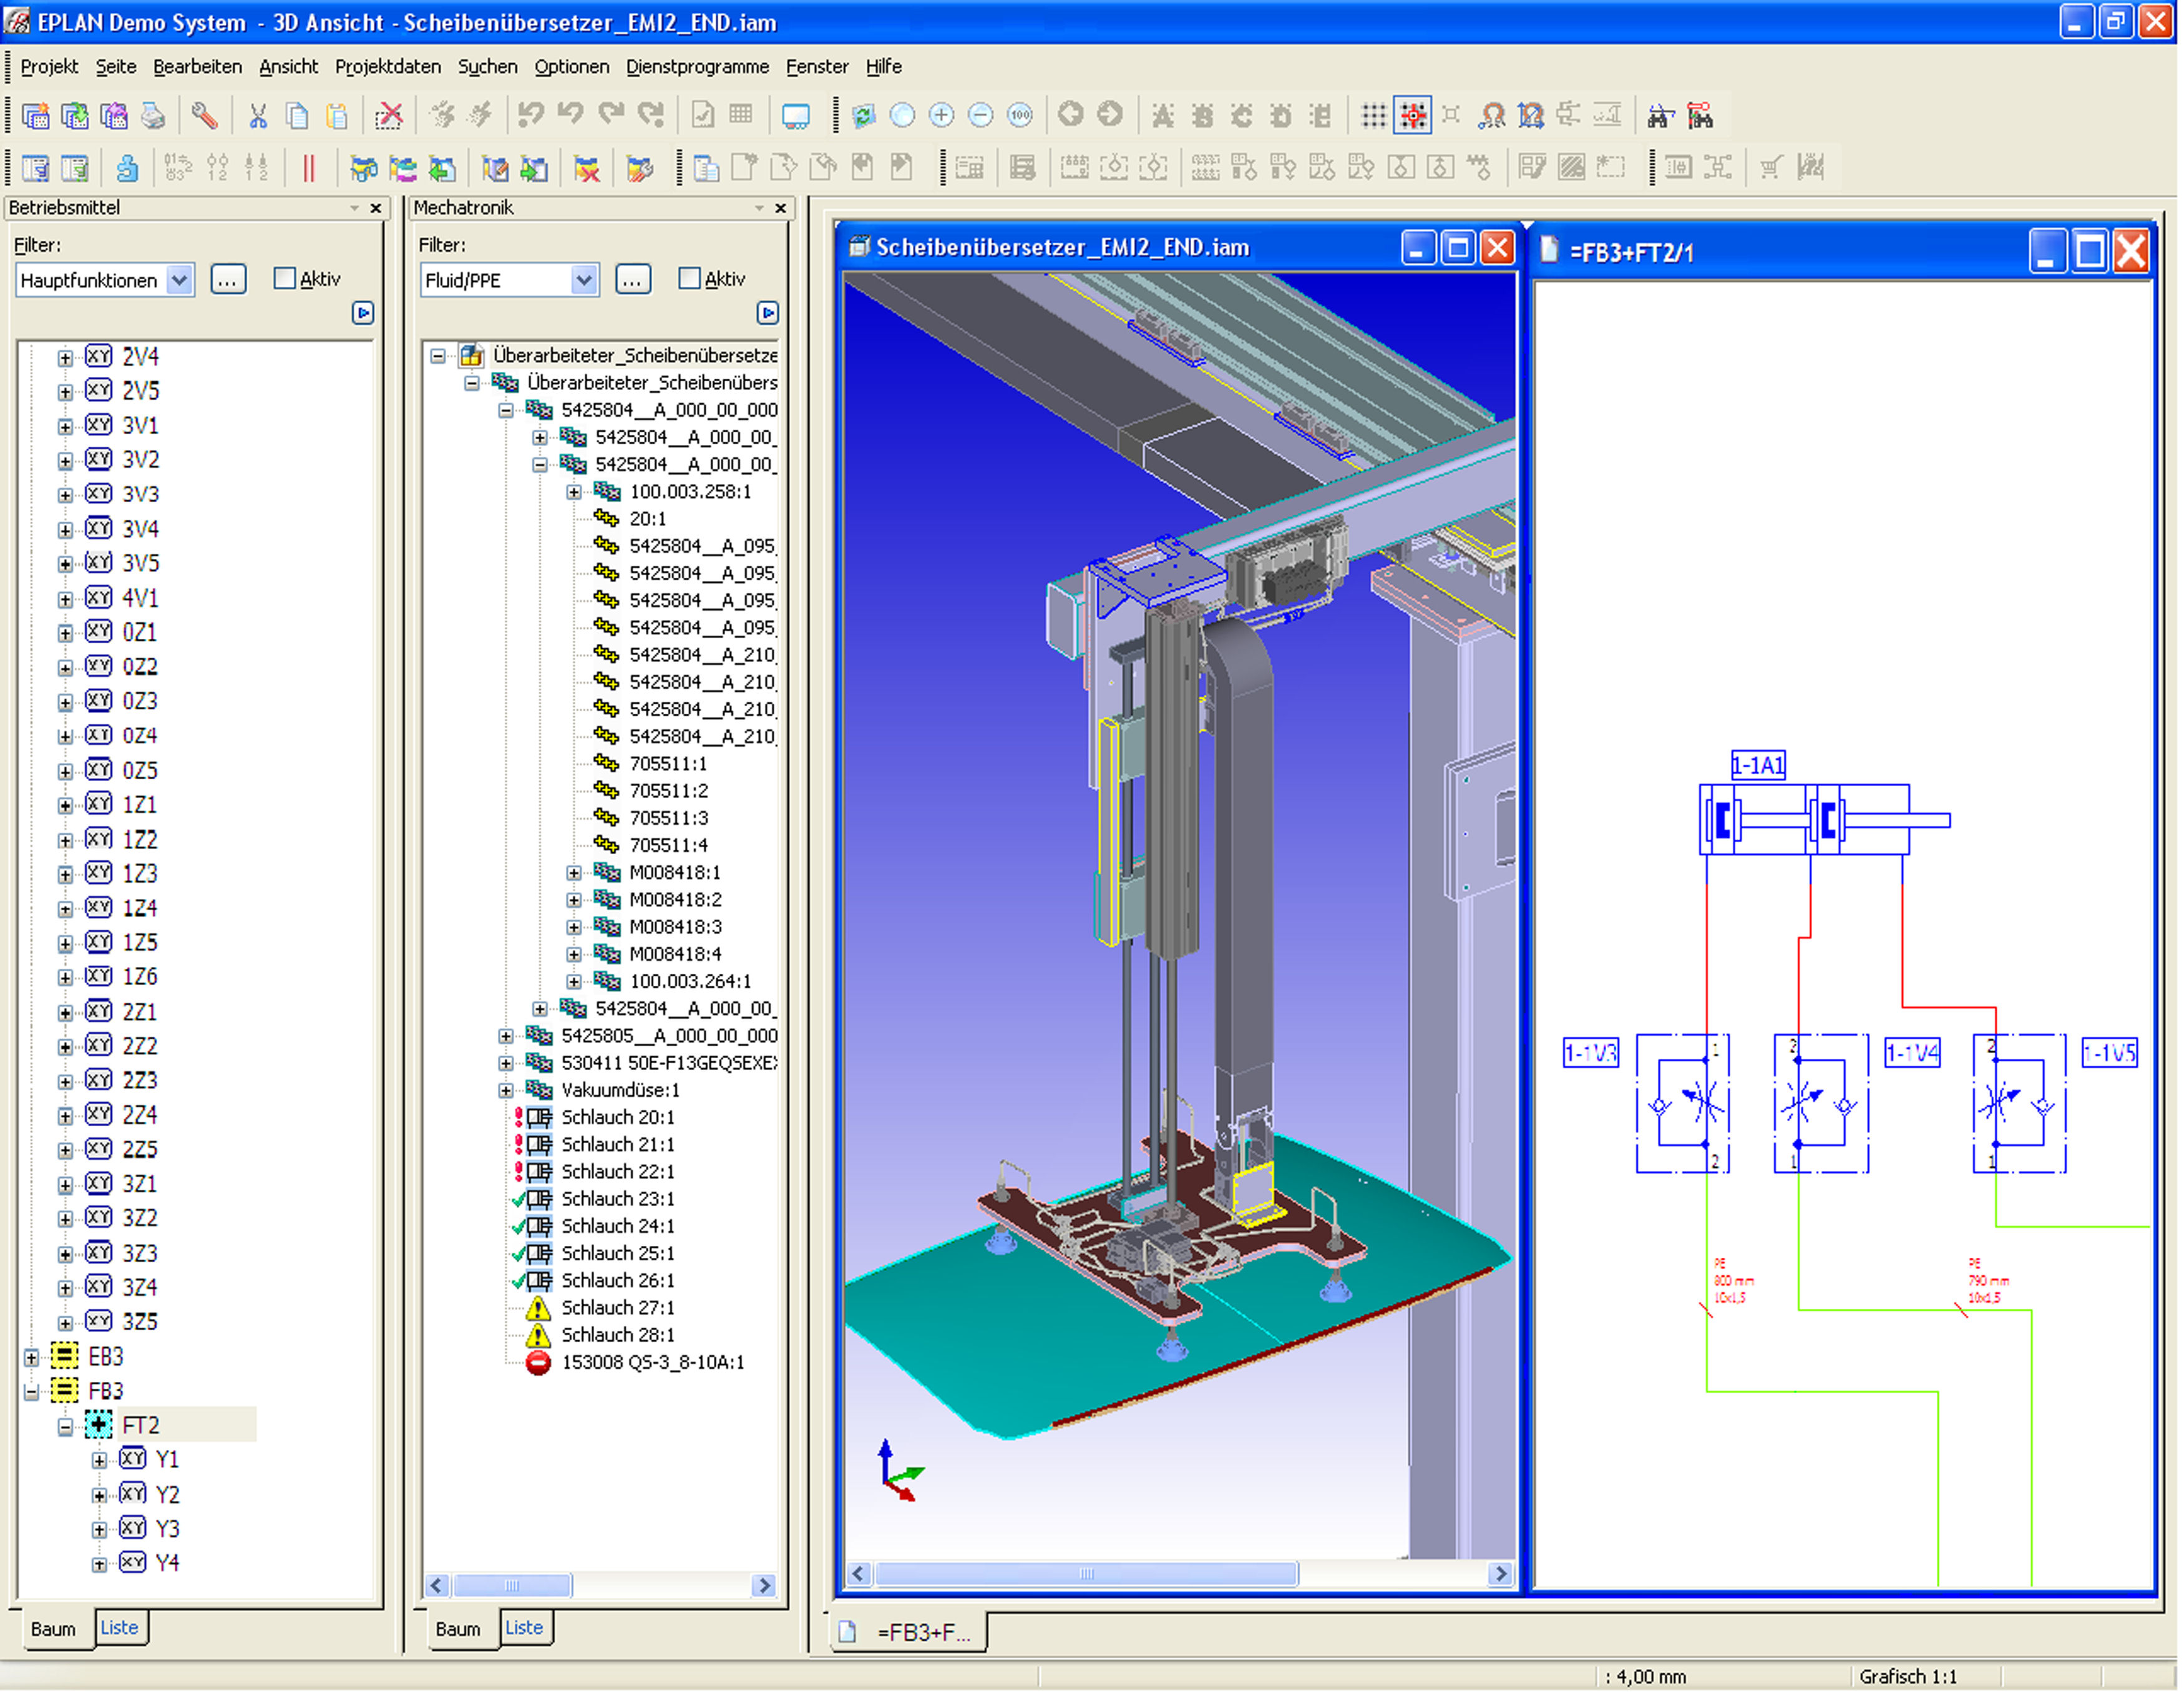Click the grid dots display icon
Viewport: 2184px width, 1697px height.
pos(1373,116)
